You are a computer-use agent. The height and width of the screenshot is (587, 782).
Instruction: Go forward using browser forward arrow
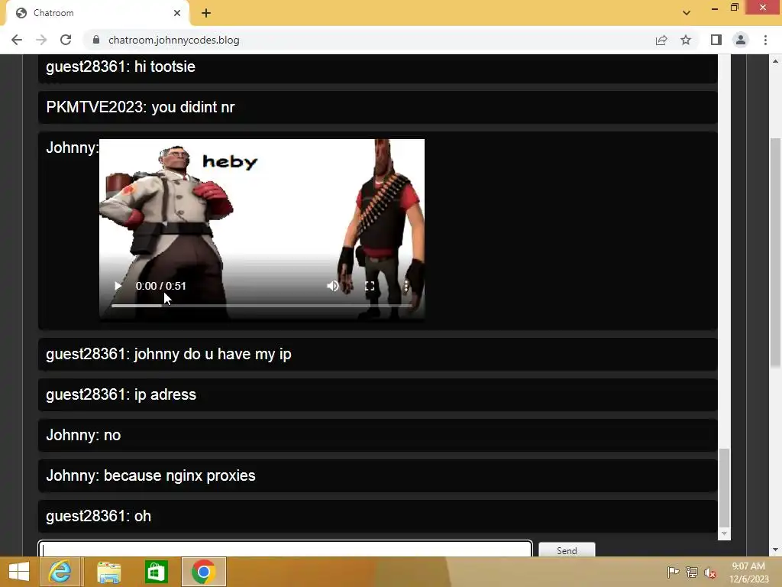click(x=41, y=40)
